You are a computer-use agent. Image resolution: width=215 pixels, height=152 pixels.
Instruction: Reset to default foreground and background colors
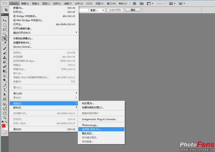tap(3, 122)
